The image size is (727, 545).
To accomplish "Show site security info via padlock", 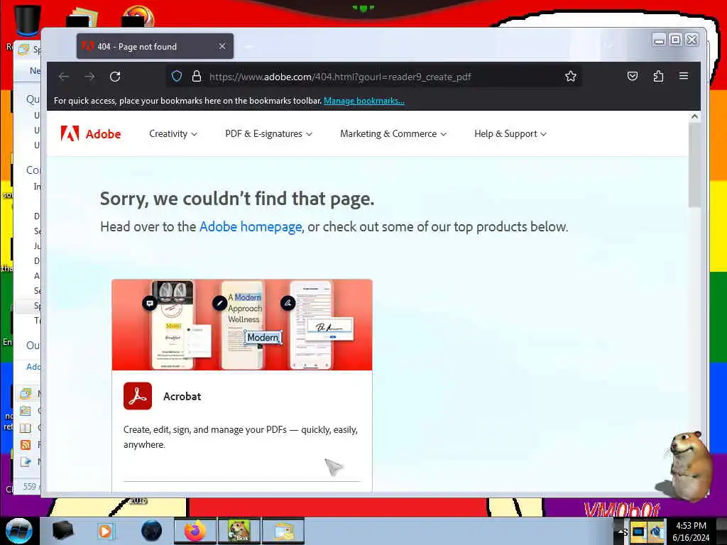I will pyautogui.click(x=197, y=76).
